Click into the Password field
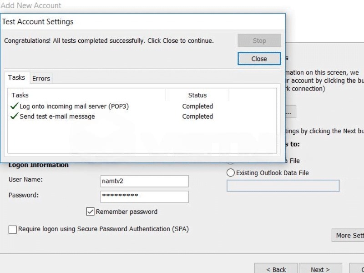This screenshot has height=273, width=364. click(144, 197)
